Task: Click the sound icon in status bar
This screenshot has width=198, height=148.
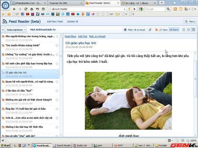Action: [x=183, y=140]
